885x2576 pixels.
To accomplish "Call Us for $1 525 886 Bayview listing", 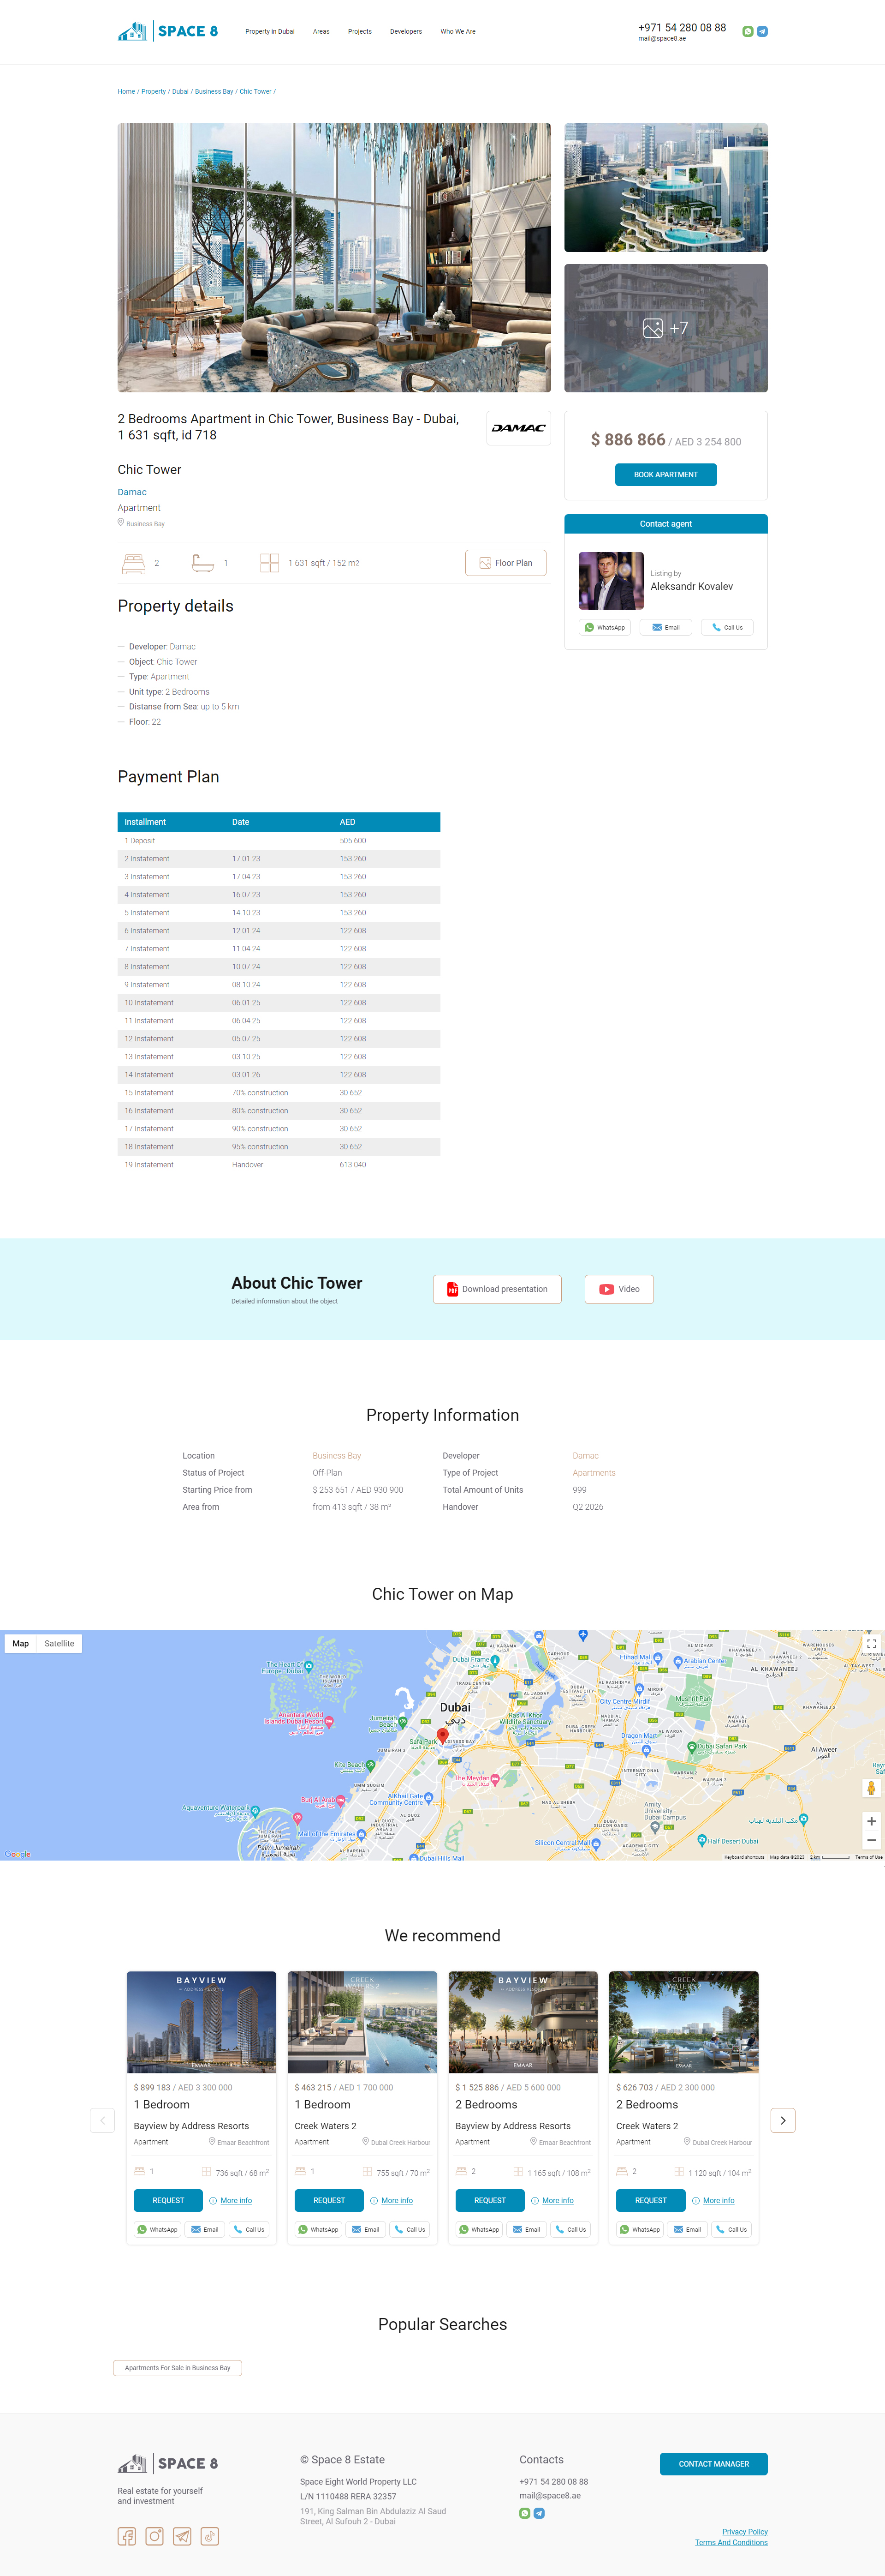I will pos(570,2229).
